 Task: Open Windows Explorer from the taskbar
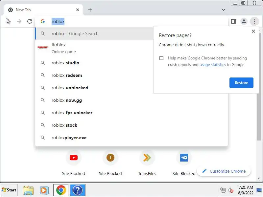[x=28, y=190]
